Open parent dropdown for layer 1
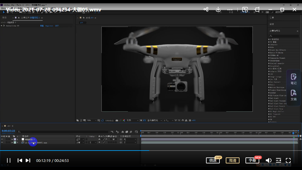Image resolution: width=302 pixels, height=170 pixels. tap(130, 139)
